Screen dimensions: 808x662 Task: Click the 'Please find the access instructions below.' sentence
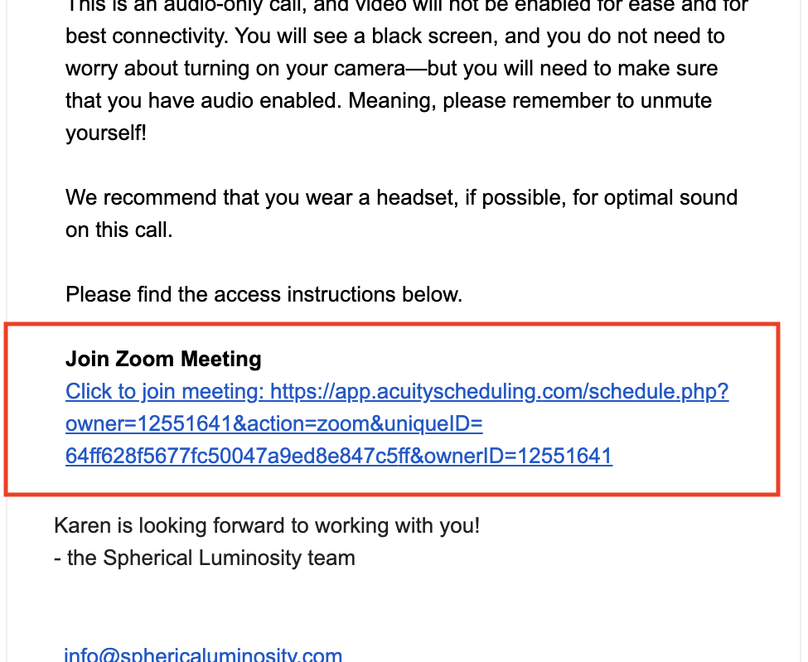[264, 295]
